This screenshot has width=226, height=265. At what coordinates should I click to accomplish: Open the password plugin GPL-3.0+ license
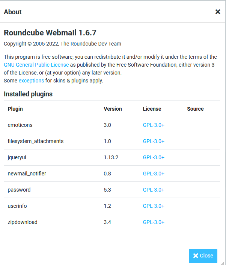click(154, 190)
